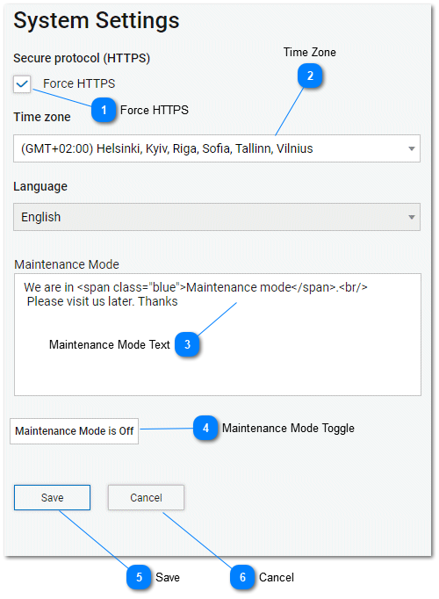Click the Time zone field label
The image size is (439, 599).
coord(42,117)
